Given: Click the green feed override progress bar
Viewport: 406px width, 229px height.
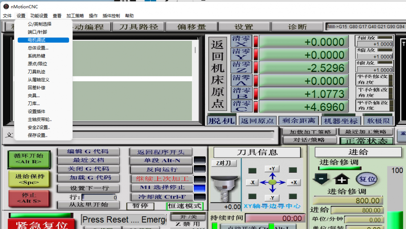Looking at the screenshot, I should coord(340,168).
